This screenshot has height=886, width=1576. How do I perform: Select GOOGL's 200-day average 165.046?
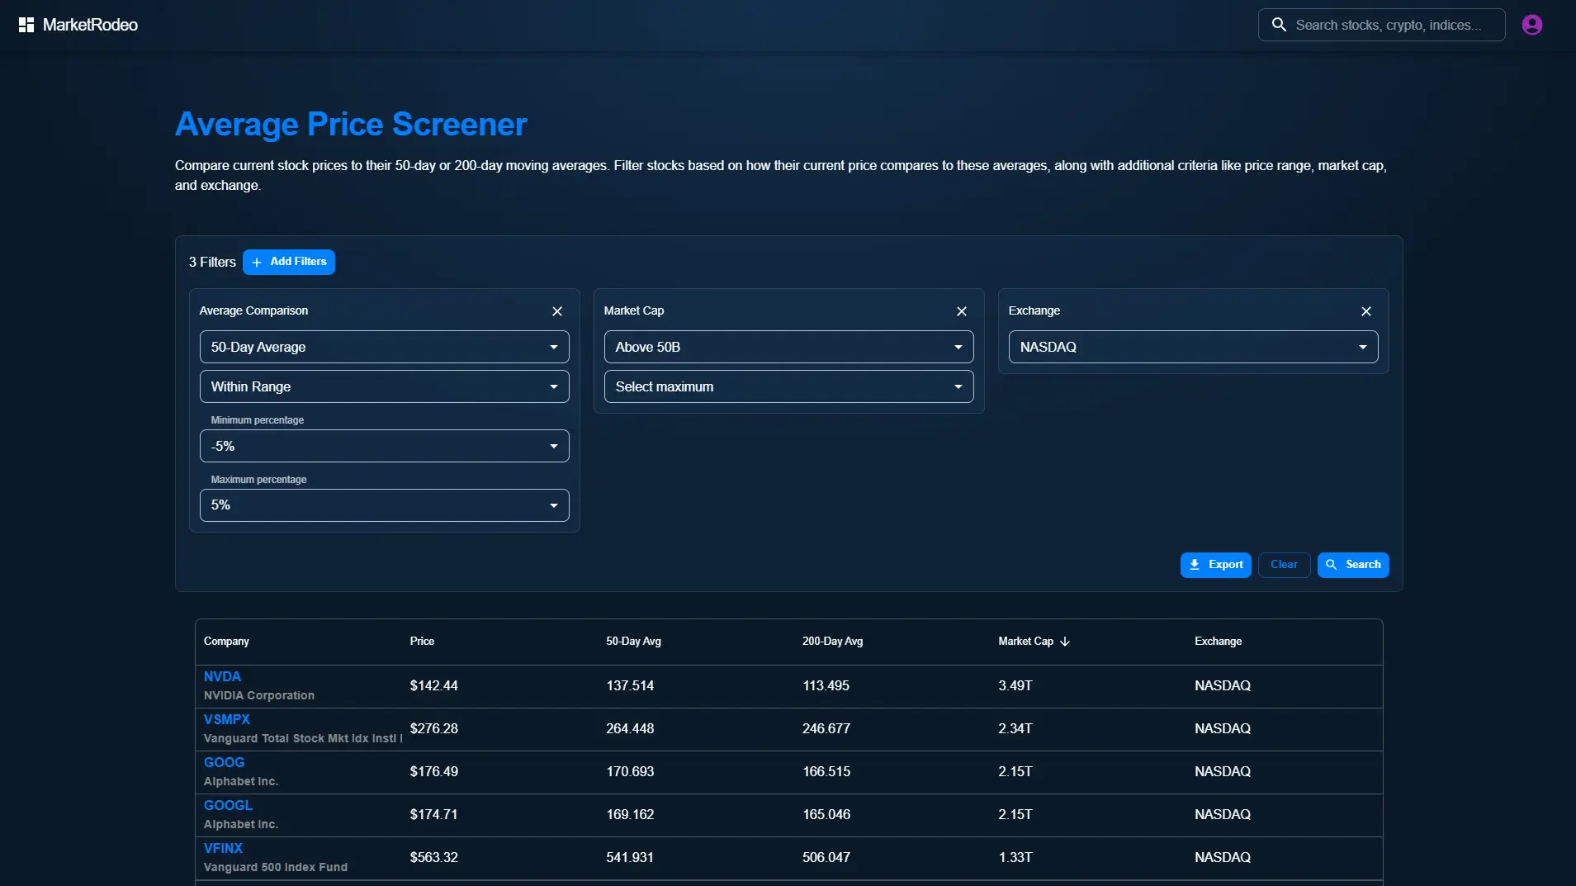pos(826,814)
